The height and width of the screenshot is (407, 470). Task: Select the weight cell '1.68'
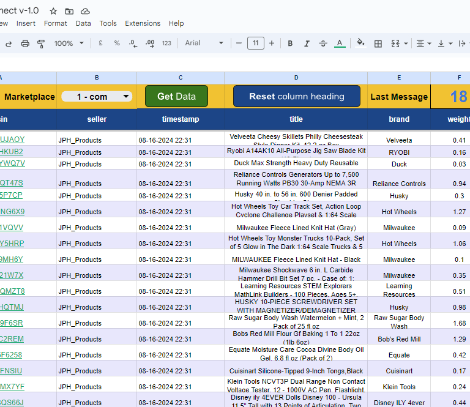[450, 321]
